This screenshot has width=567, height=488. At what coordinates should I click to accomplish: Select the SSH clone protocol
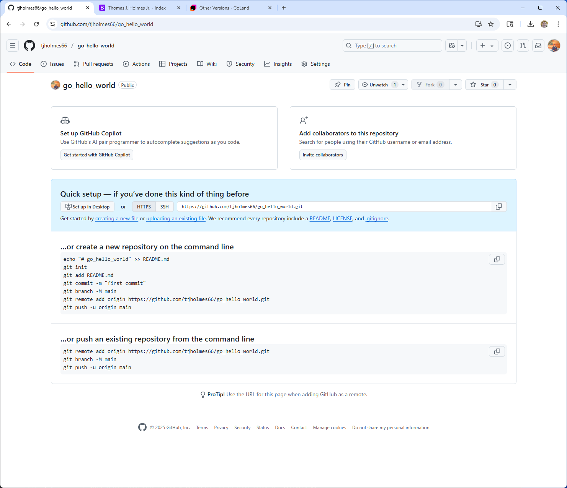coord(165,207)
